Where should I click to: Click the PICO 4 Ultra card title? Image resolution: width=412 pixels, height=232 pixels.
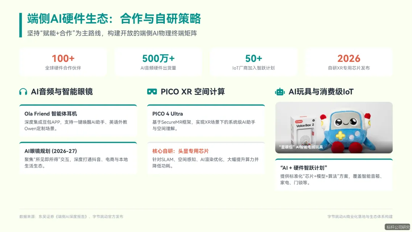[167, 114]
